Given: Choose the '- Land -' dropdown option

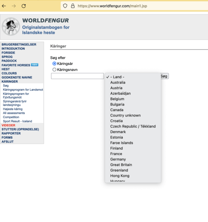Looking at the screenshot, I should click(133, 77).
